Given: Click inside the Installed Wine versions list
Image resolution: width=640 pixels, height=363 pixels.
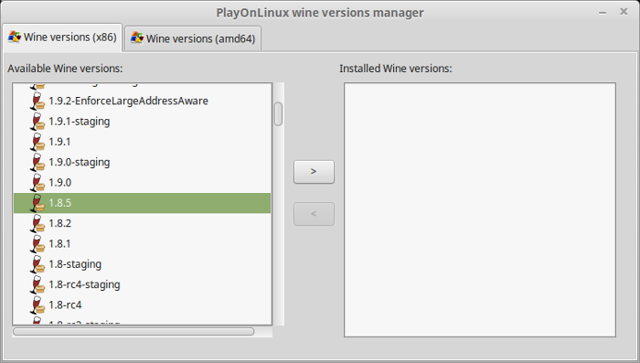Looking at the screenshot, I should (480, 210).
